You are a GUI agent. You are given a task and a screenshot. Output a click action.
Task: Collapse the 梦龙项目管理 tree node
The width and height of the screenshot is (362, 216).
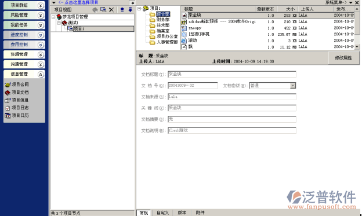[53, 17]
